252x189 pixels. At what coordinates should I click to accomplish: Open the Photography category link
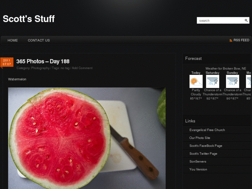40,68
